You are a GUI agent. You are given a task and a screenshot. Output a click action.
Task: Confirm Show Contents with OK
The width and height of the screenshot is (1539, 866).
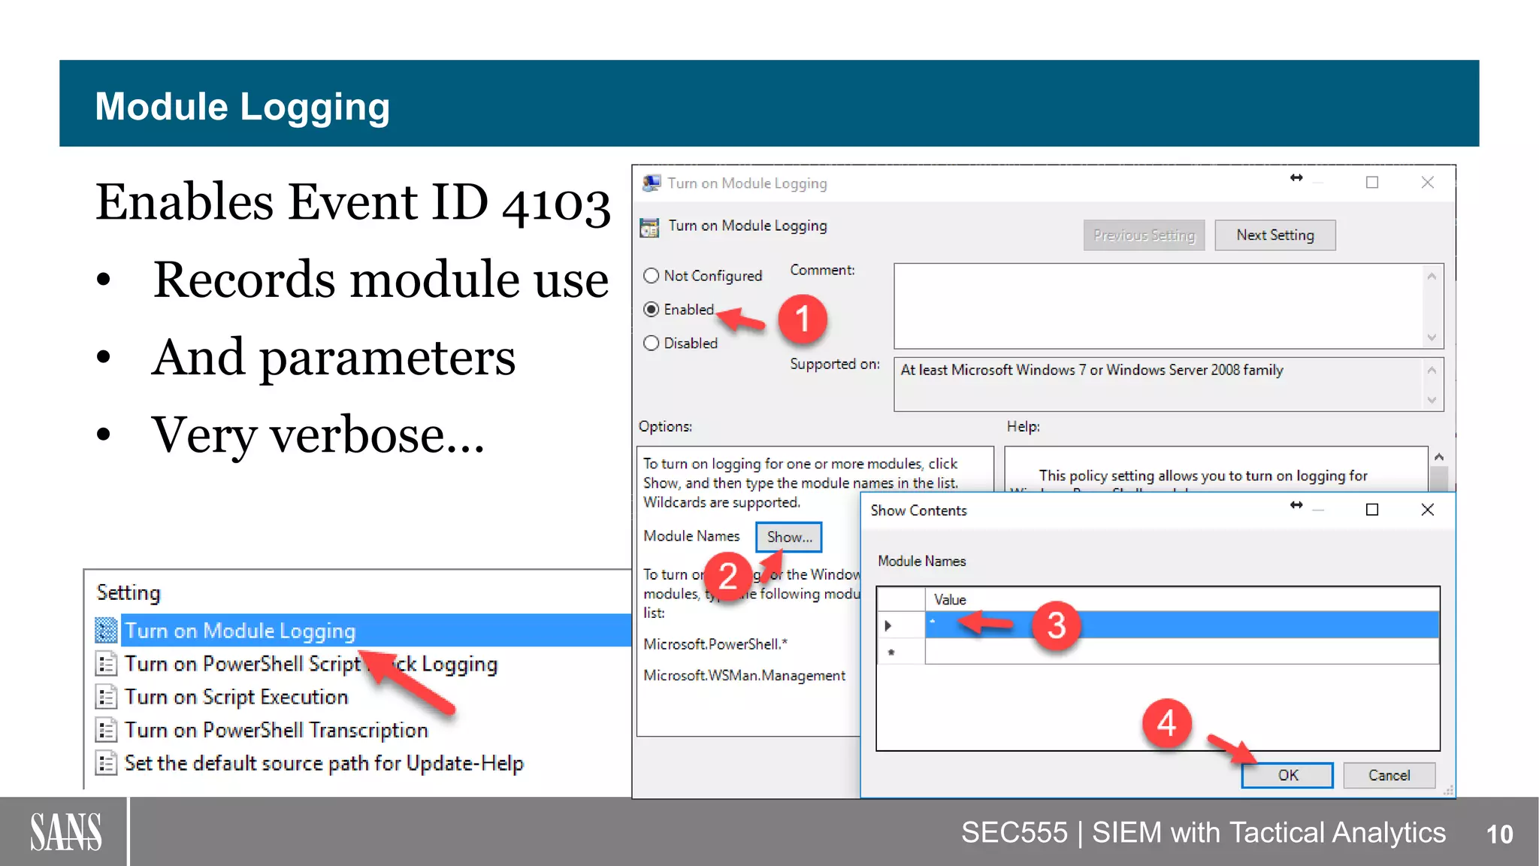1287,775
